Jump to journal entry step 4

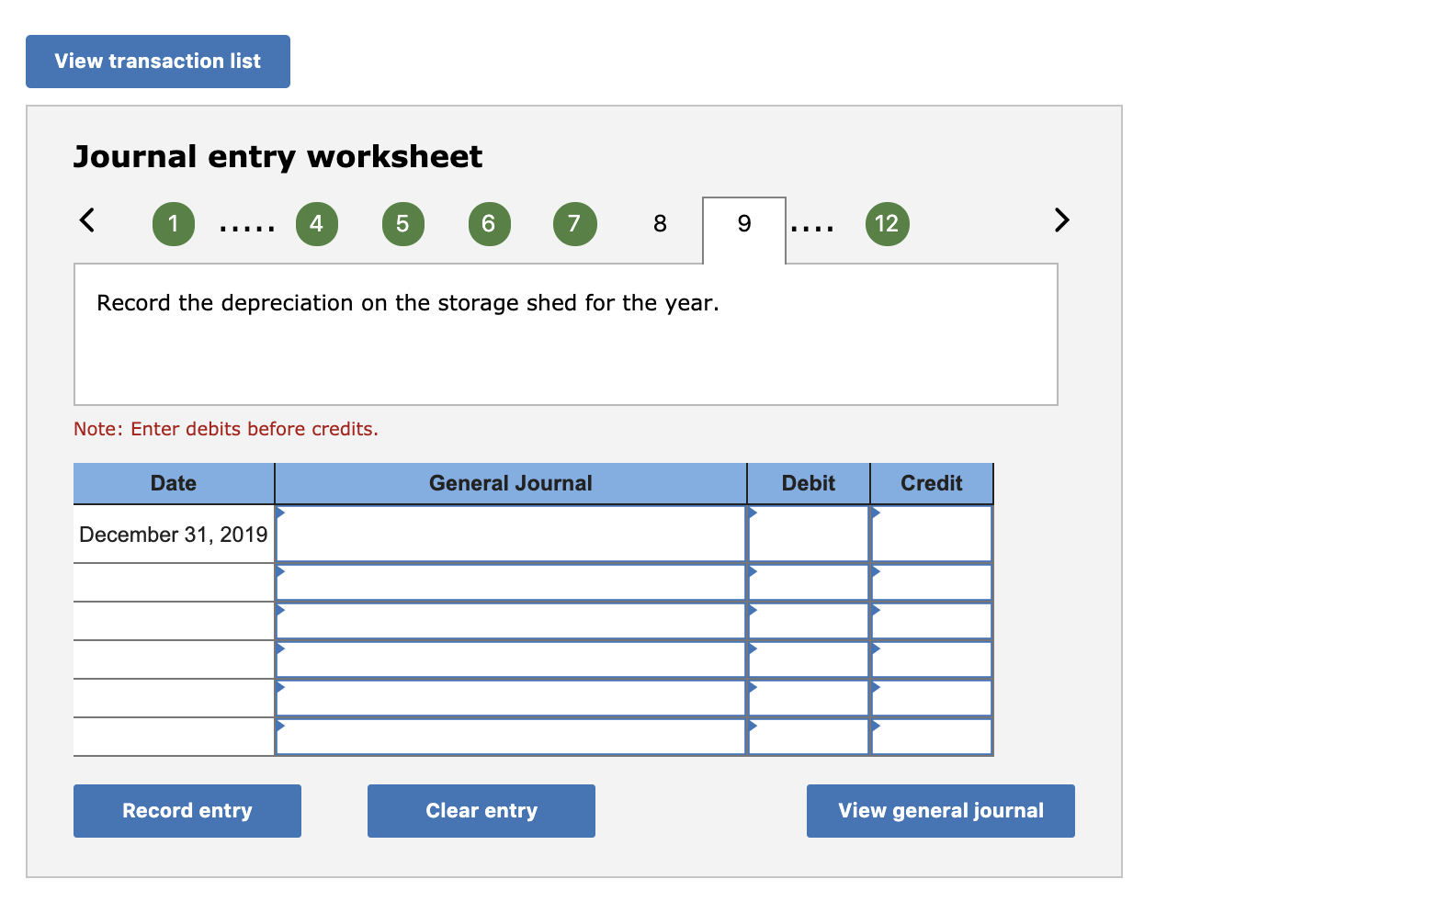click(317, 224)
